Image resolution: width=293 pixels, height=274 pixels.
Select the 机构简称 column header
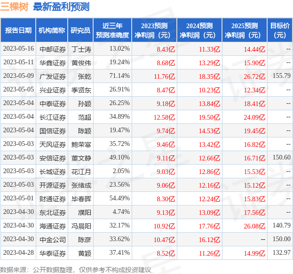click(52, 30)
